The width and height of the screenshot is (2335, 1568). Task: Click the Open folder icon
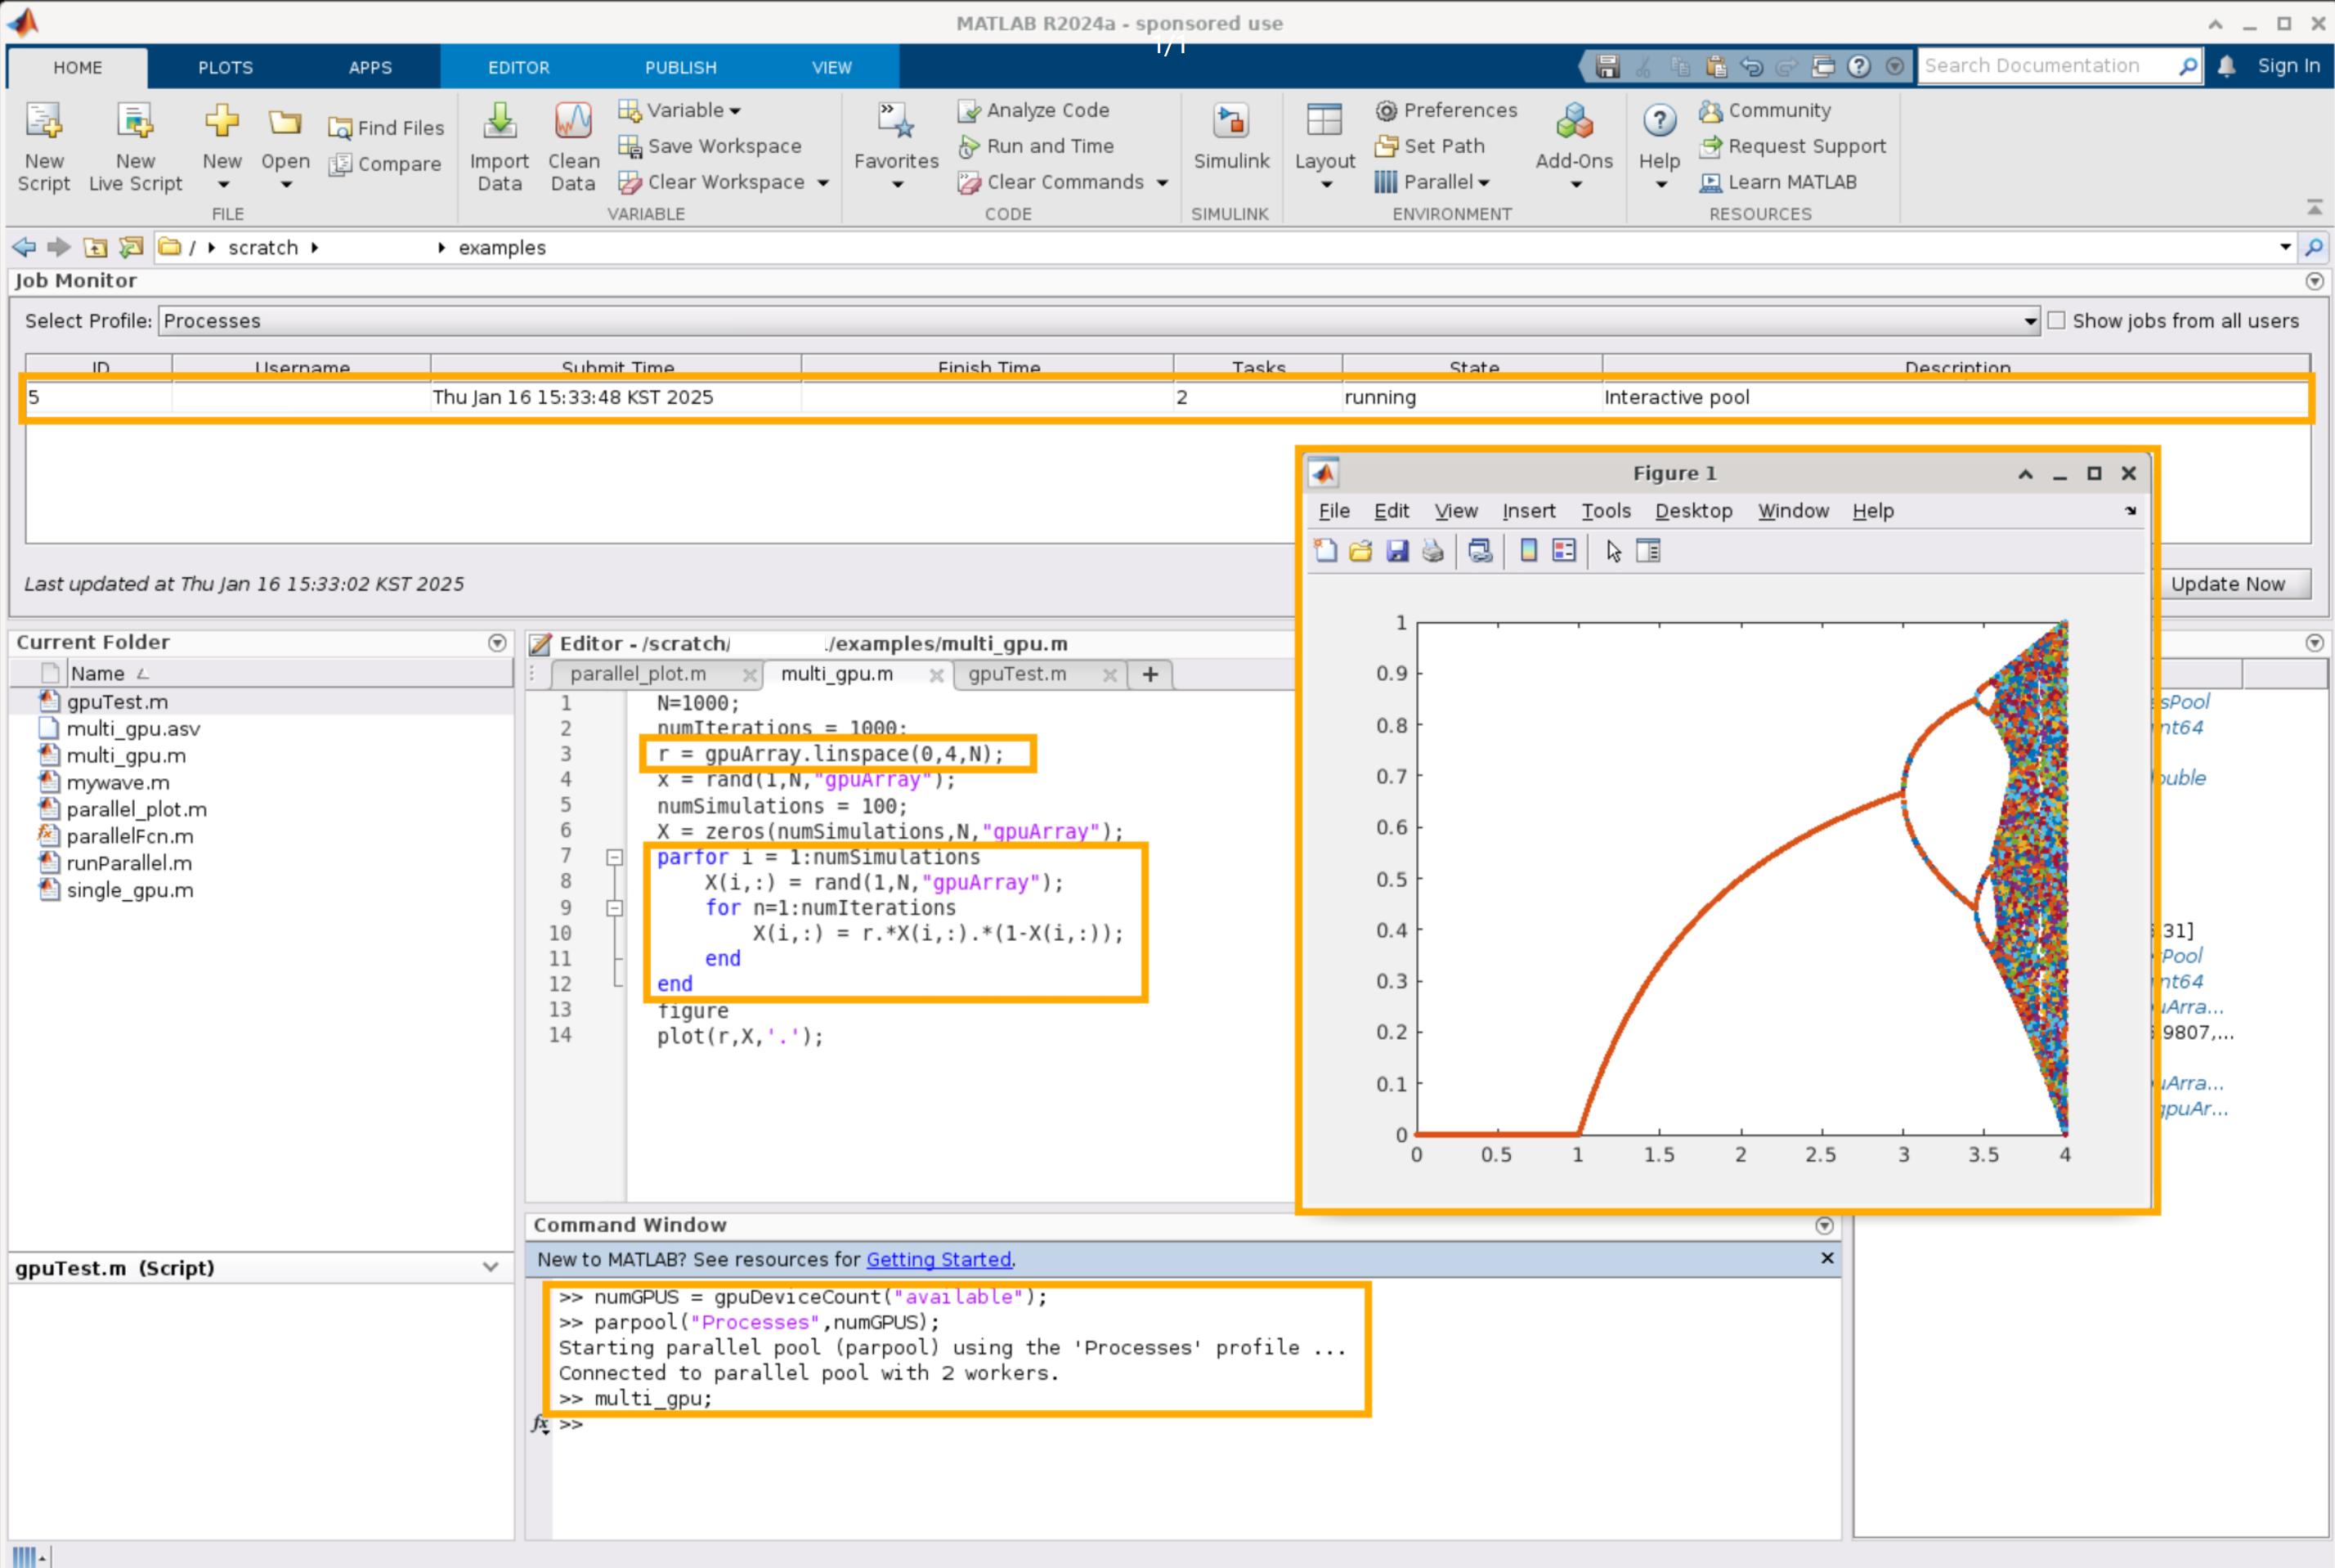point(285,123)
